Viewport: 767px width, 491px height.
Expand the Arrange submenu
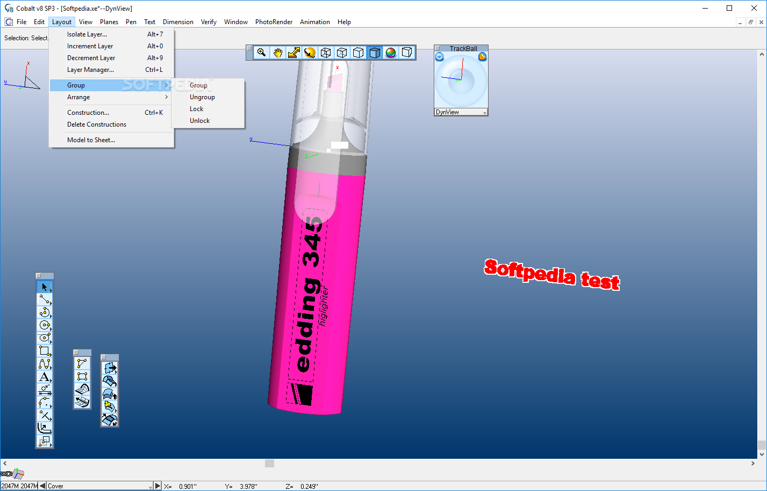point(111,97)
